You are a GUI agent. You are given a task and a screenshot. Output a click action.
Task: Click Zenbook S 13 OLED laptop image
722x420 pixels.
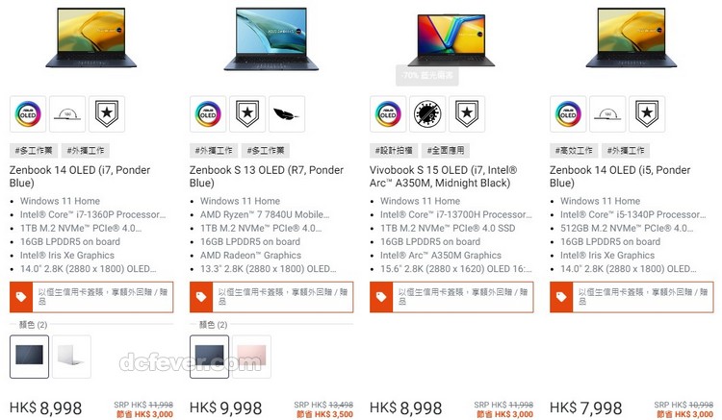271,38
